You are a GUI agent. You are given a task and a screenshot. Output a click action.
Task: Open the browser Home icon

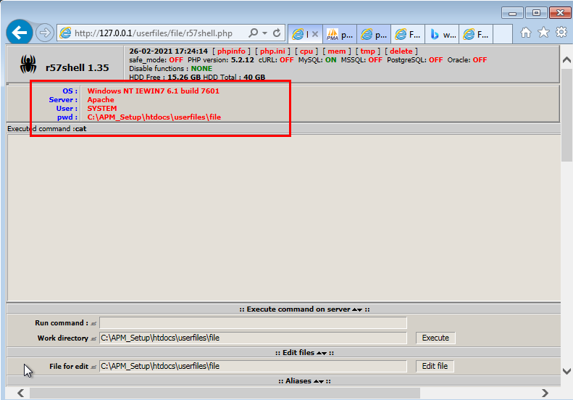tap(525, 33)
